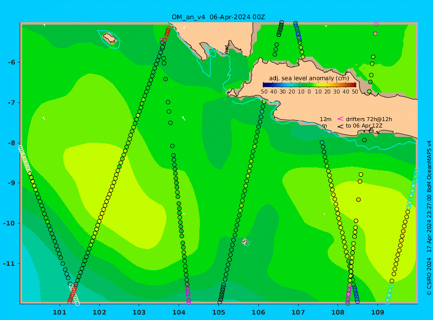Click the small island near 102E, 5.4S

[110, 38]
